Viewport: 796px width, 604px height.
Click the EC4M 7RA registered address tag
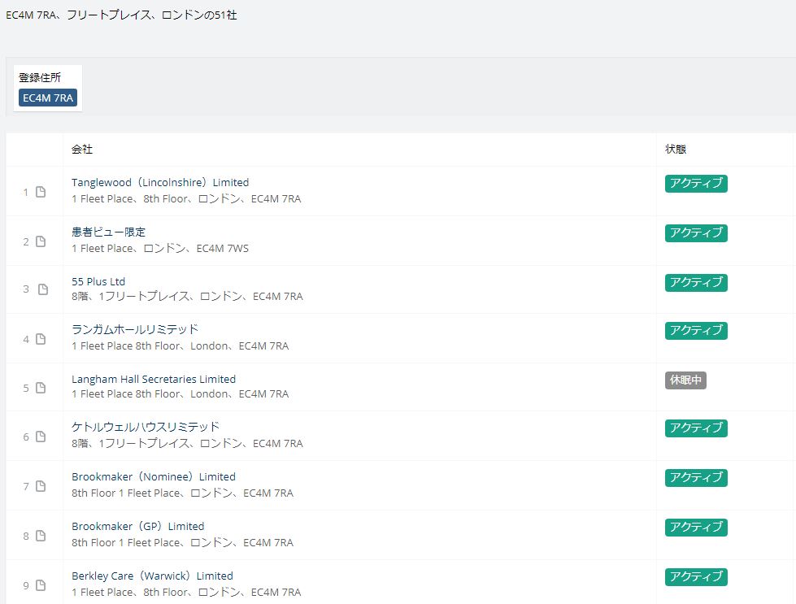(x=48, y=98)
